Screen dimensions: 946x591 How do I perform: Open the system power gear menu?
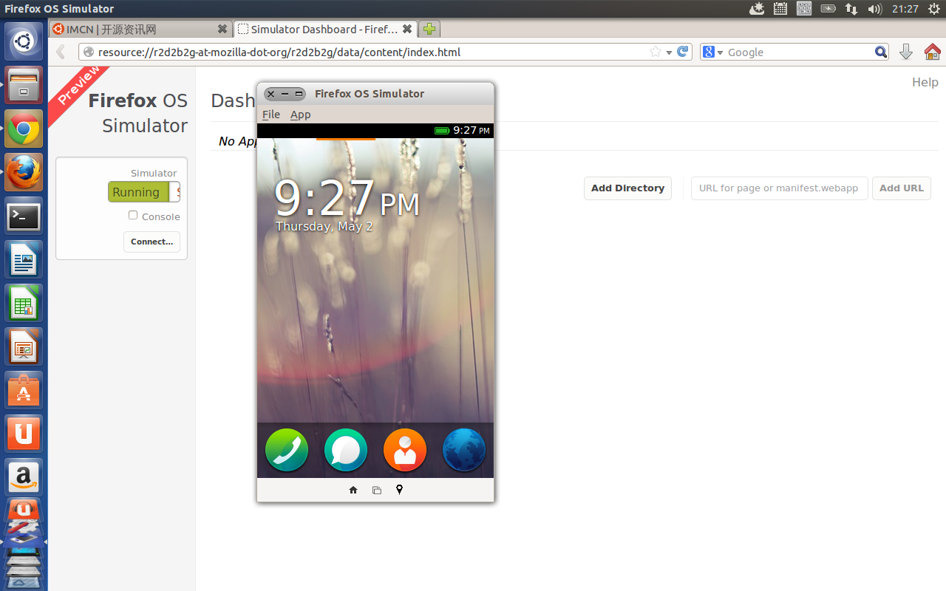tap(933, 9)
